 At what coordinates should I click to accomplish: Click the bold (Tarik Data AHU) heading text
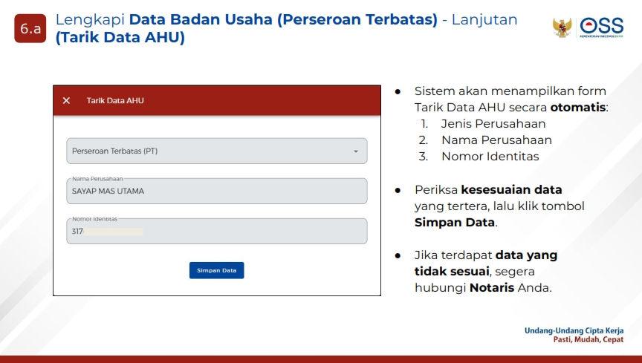coord(120,37)
